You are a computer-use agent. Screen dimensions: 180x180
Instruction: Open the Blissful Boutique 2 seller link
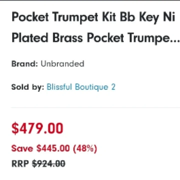click(x=81, y=87)
